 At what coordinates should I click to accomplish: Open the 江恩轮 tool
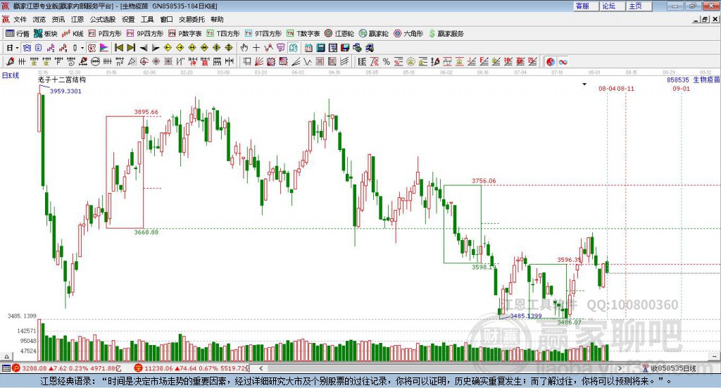tap(339, 34)
